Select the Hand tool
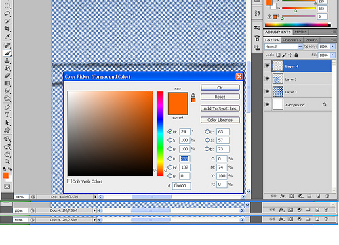 coord(7,154)
